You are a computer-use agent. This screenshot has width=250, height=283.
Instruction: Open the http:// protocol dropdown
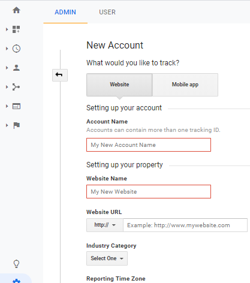pos(105,225)
